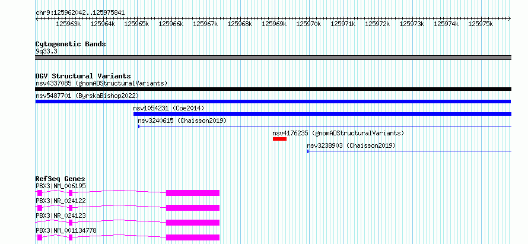Open the nsv3238903 (Chaisson2019) label

tap(351, 145)
